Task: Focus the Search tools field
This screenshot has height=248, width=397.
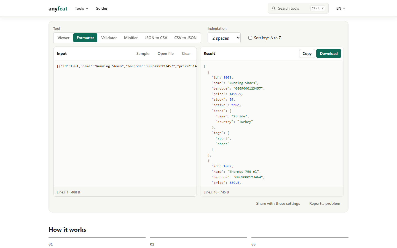Action: [x=298, y=8]
